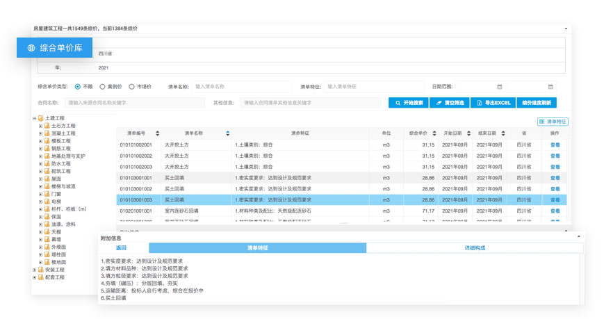The width and height of the screenshot is (604, 319).
Task: Select the 案例价 radio button
Action: (102, 87)
